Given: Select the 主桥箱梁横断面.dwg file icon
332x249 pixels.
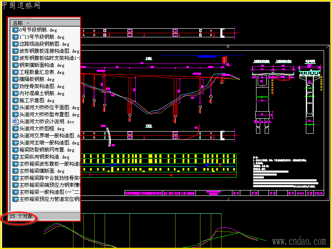Looking at the screenshot, I should (15, 171).
